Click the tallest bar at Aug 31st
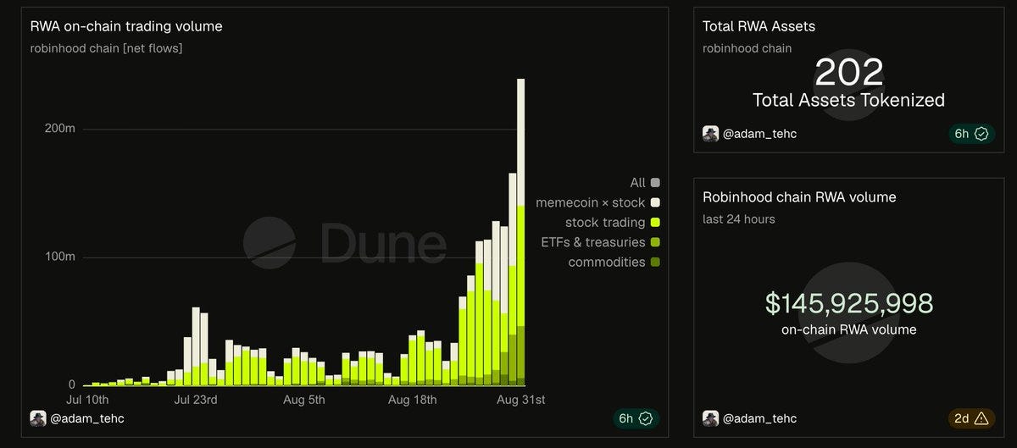This screenshot has height=448, width=1017. (520, 232)
